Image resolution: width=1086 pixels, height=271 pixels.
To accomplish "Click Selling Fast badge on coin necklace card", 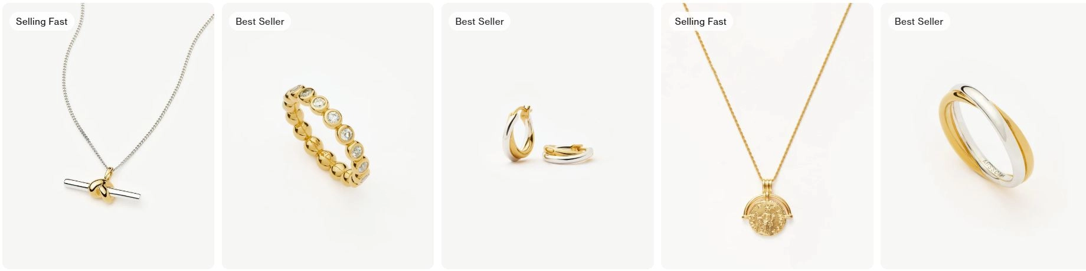I will 701,21.
